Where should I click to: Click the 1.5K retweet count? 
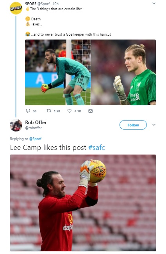pos(57,111)
